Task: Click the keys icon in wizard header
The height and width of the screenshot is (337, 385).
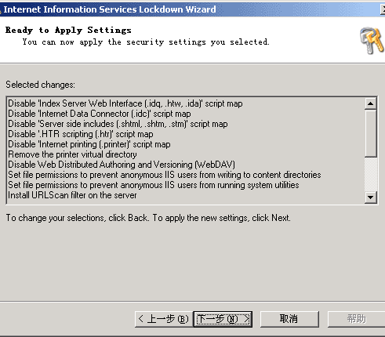Action: [372, 41]
